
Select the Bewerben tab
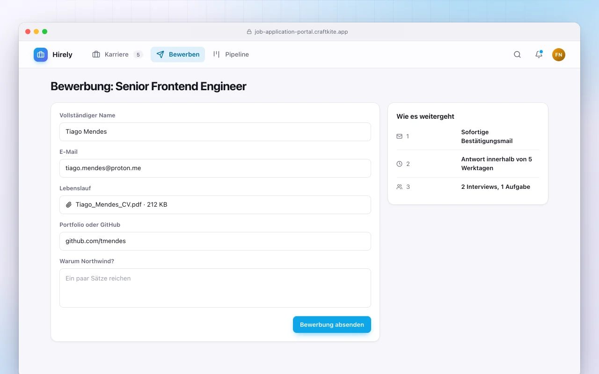[x=178, y=55]
